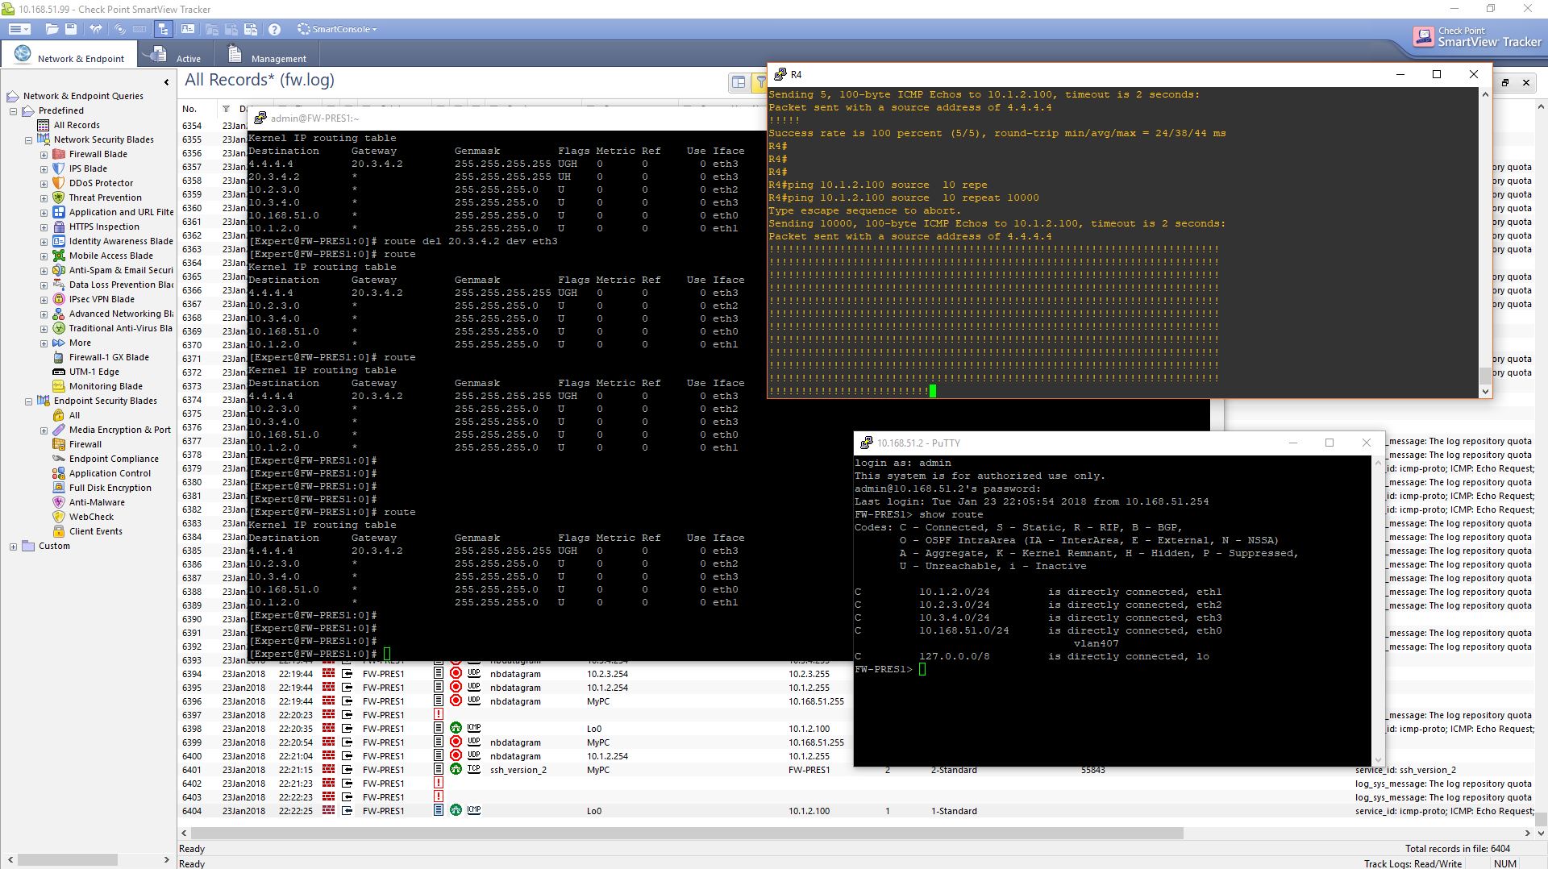Switch to the Network & Endpoint tab
Image resolution: width=1548 pixels, height=869 pixels.
click(69, 56)
